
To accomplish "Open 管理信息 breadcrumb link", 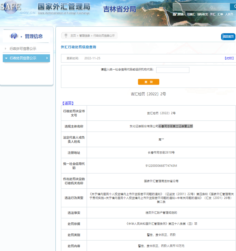I will tap(85, 36).
